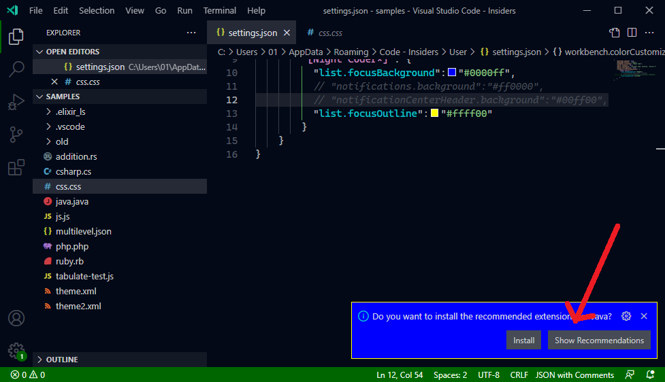Open Run and Debug view
Screen dimensions: 665x382
(x=16, y=102)
